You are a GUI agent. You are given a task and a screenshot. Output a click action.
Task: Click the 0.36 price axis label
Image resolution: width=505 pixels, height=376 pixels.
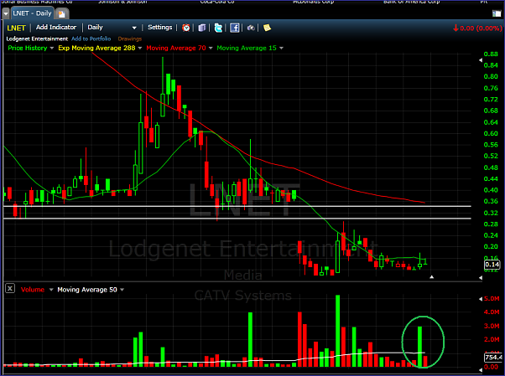491,201
